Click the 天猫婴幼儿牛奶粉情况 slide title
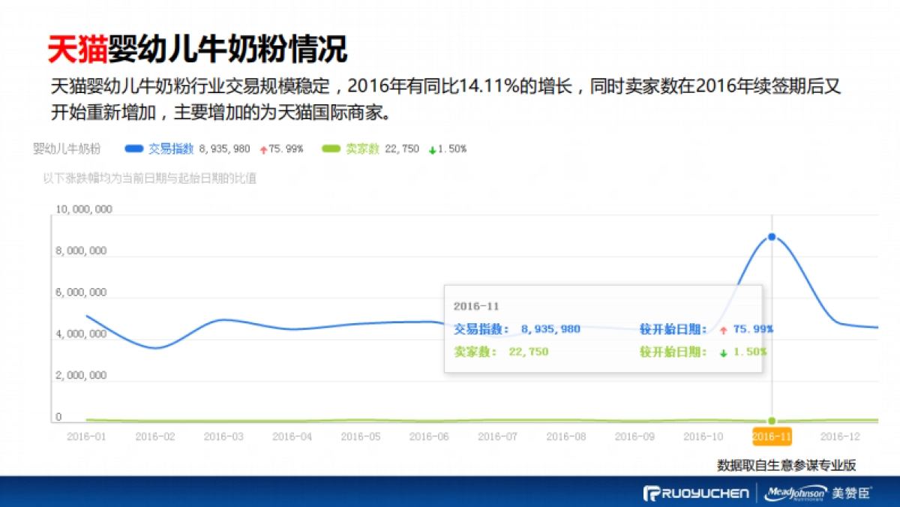This screenshot has width=900, height=507. coord(197,49)
